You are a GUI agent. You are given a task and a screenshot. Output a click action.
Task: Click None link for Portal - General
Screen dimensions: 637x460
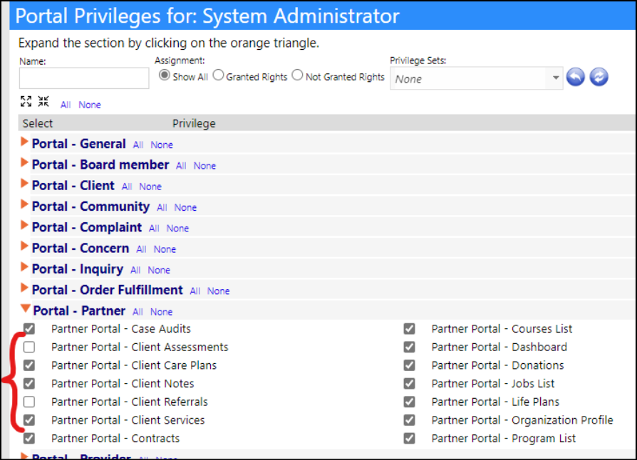(x=162, y=145)
